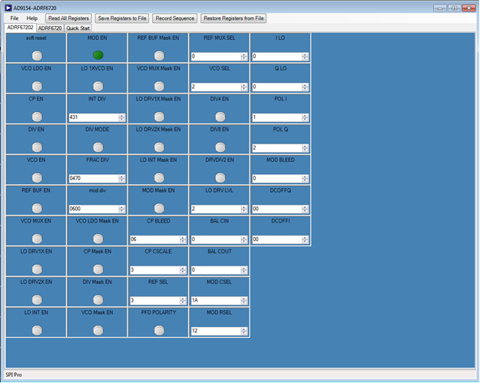Image resolution: width=480 pixels, height=383 pixels.
Task: Click Read All Registers button
Action: click(68, 18)
